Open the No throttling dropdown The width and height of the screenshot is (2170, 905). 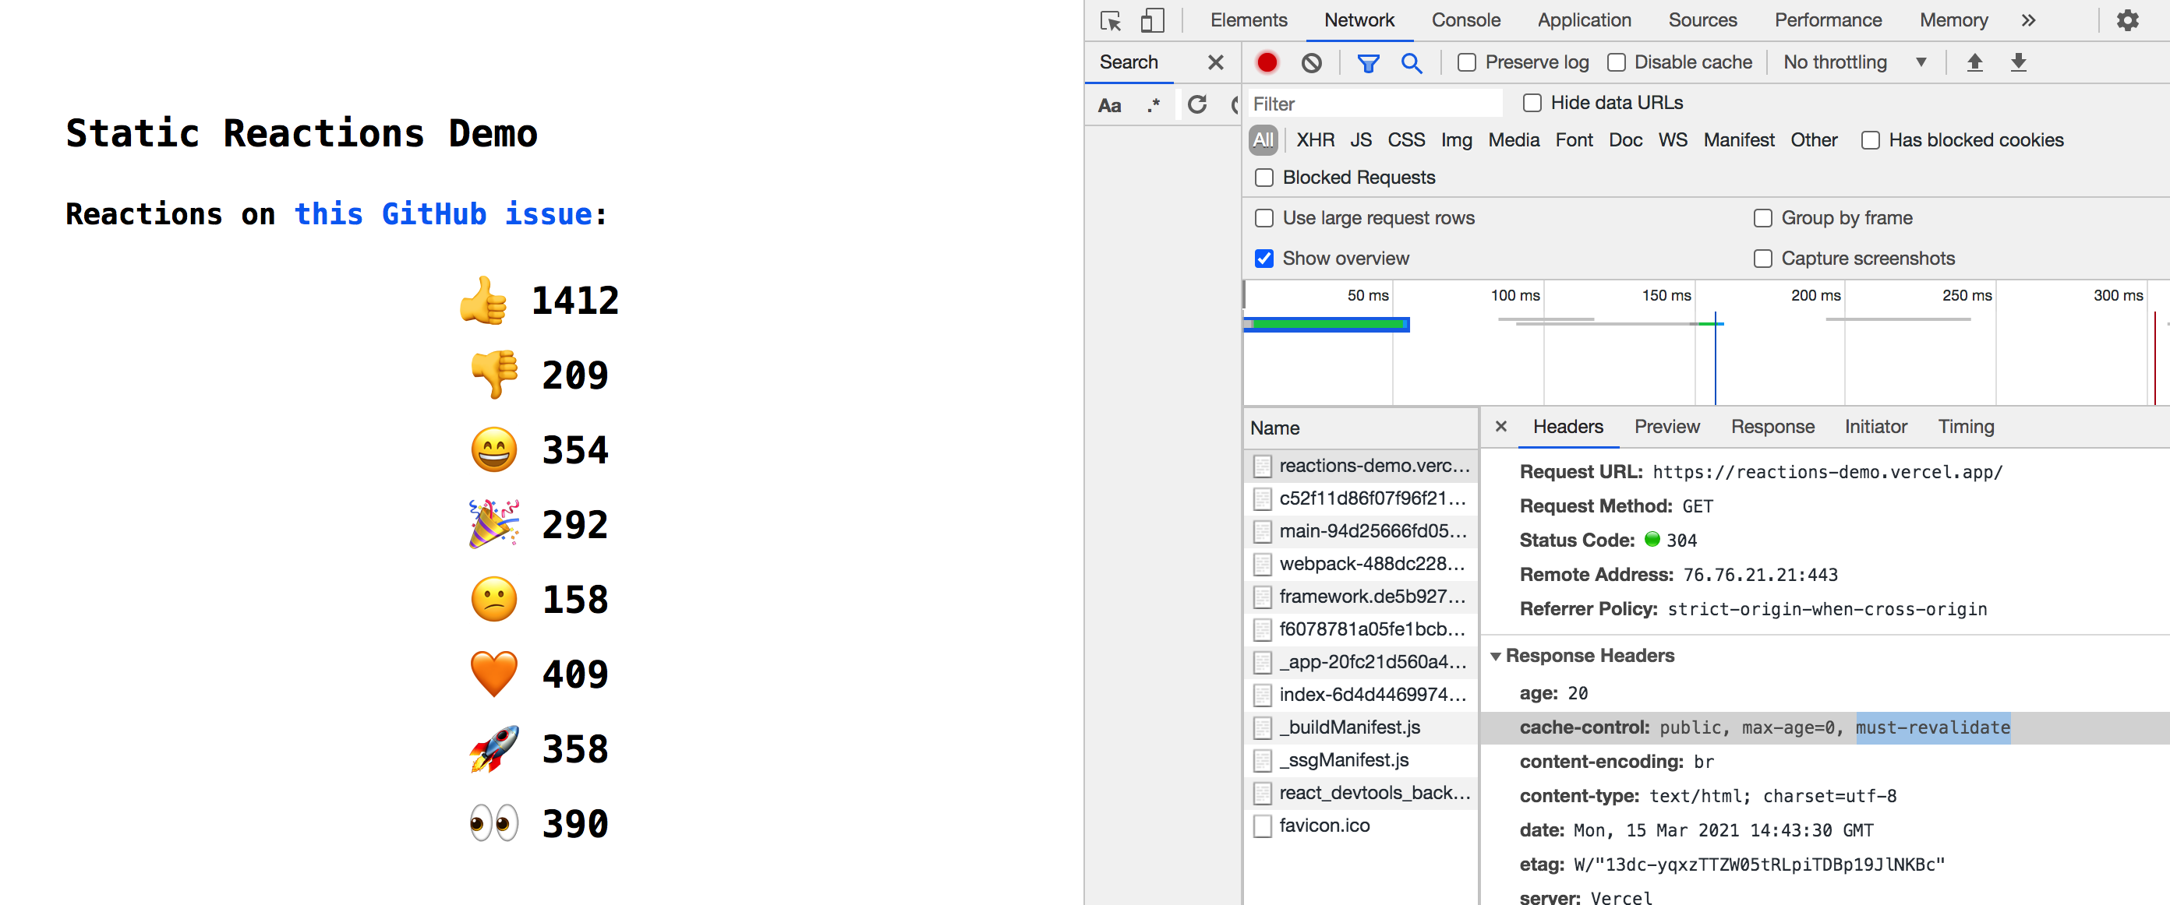tap(1854, 62)
